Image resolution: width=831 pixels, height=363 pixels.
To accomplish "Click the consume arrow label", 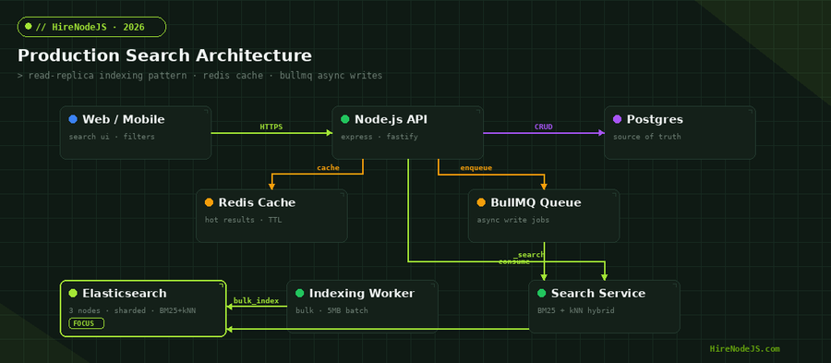I will [514, 261].
